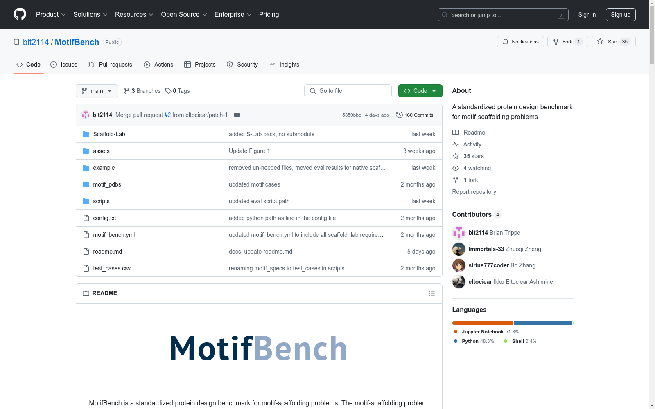This screenshot has width=655, height=409.
Task: Click the test_cases.csv file icon
Action: pyautogui.click(x=86, y=268)
